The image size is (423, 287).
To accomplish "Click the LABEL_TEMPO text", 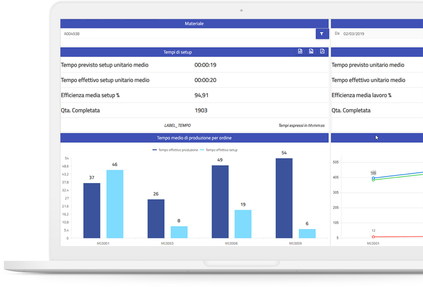I will click(178, 126).
